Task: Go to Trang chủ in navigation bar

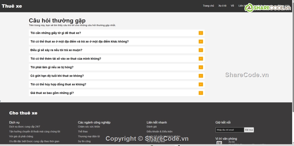Action: tap(208, 6)
